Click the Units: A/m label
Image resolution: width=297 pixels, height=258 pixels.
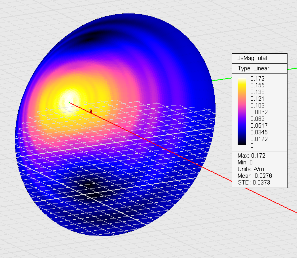251,169
